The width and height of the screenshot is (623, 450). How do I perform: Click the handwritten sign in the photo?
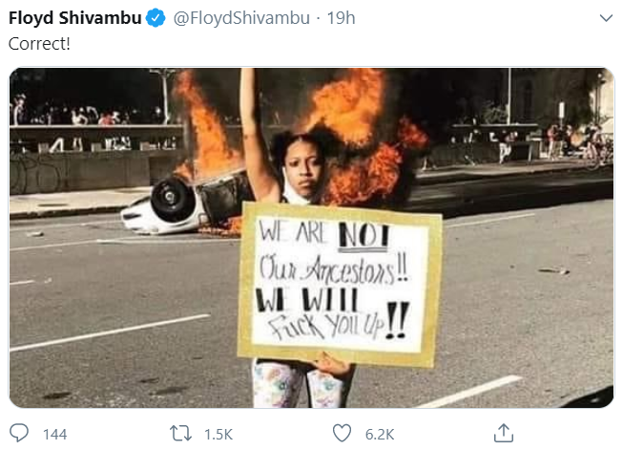point(340,284)
